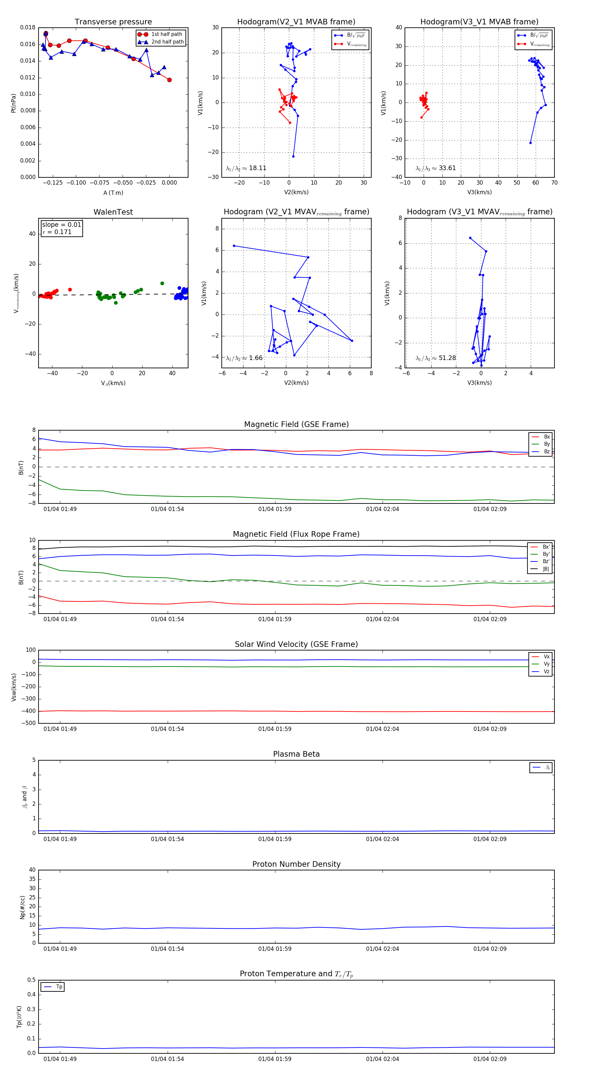The image size is (593, 1088).
Task: Select the '1st half path' legend entry
Action: (x=160, y=34)
